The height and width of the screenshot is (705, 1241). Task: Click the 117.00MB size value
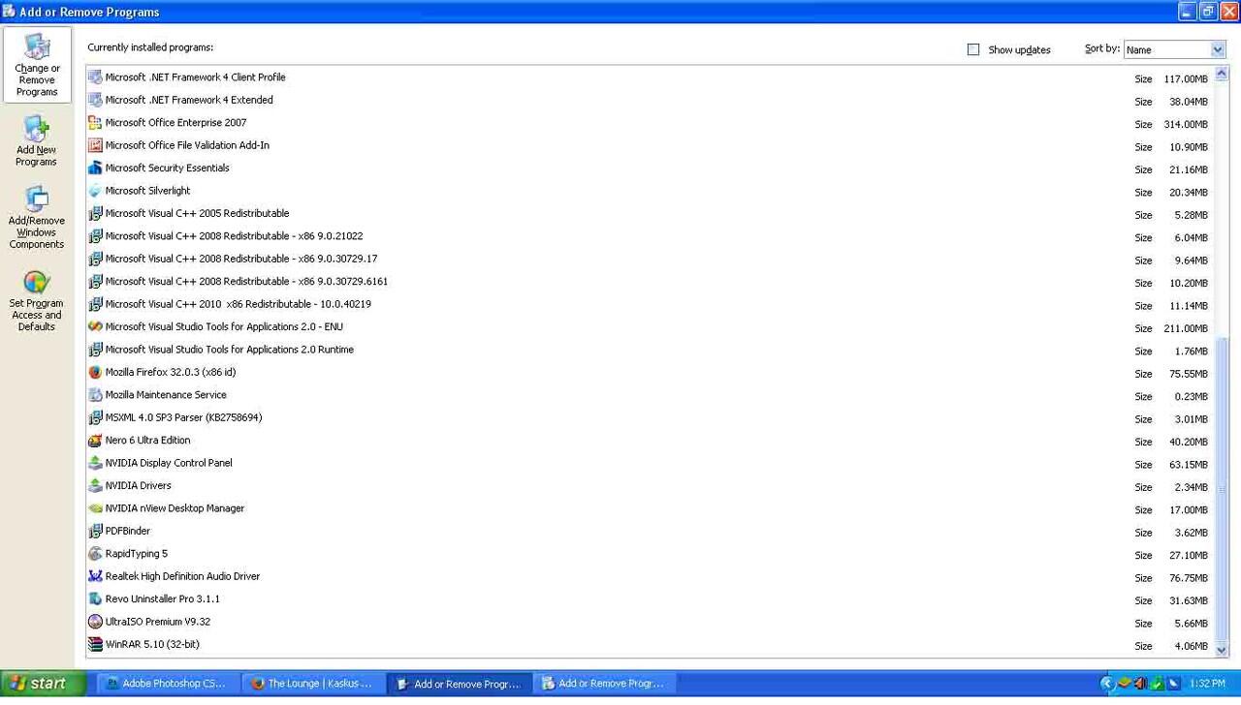pos(1186,79)
